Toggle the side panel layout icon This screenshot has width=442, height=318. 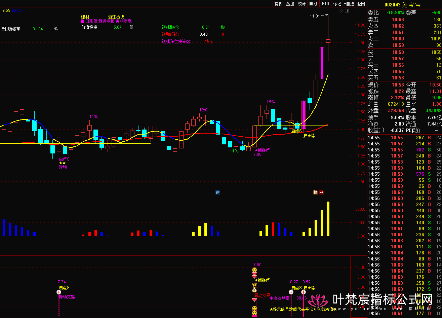(x=347, y=11)
